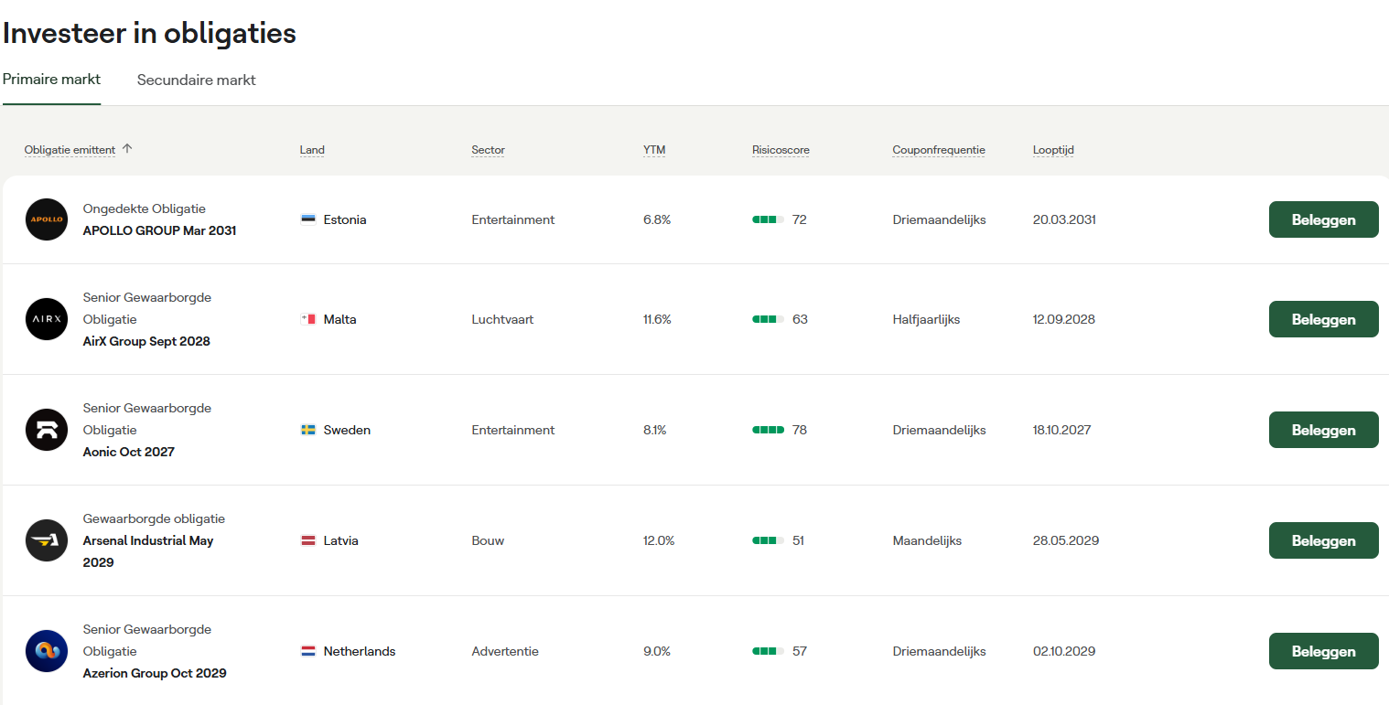Click the risk score bar showing 63
1389x705 pixels.
click(x=768, y=319)
